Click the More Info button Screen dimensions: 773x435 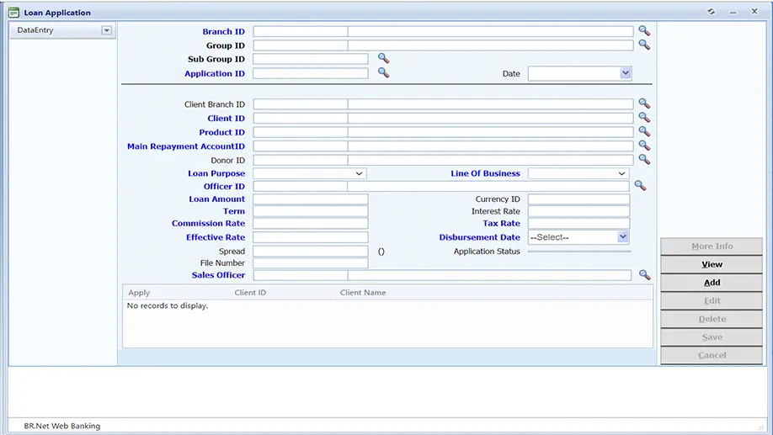click(712, 246)
